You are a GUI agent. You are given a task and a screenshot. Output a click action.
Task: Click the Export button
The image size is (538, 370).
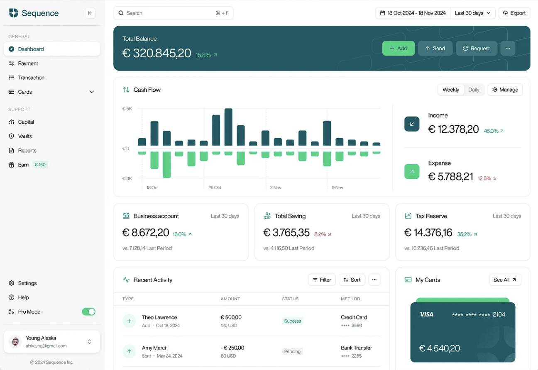click(514, 13)
